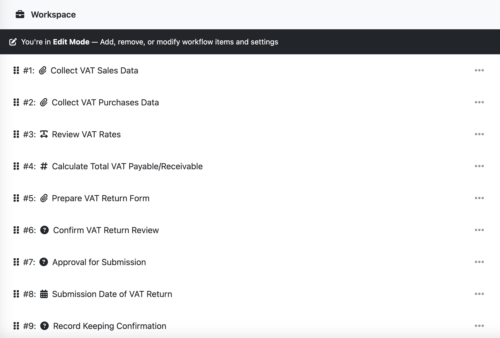
Task: Open more options for Record Keeping Confirmation
Action: click(479, 326)
